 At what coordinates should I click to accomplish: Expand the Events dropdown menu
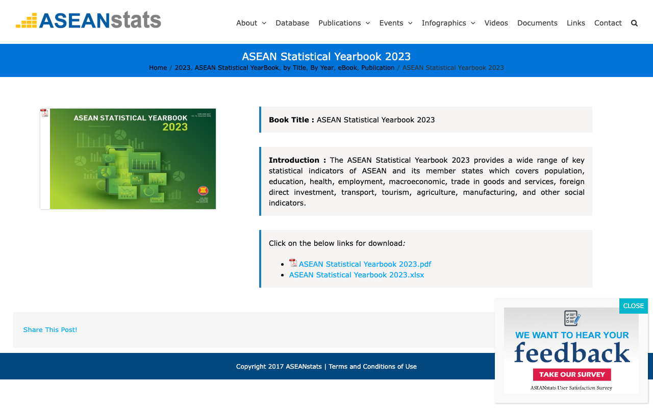[396, 23]
